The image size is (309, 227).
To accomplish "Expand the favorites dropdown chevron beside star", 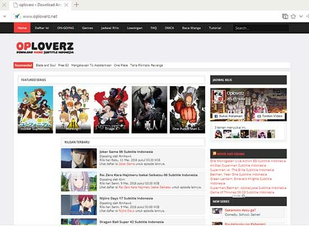I will coord(301,16).
